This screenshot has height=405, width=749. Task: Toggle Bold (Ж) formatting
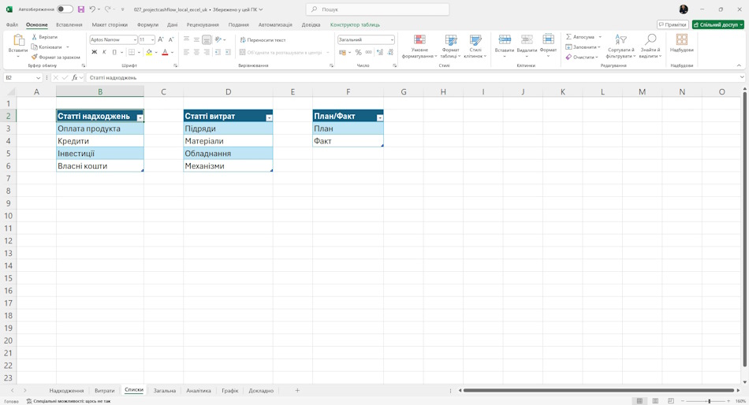(x=94, y=52)
